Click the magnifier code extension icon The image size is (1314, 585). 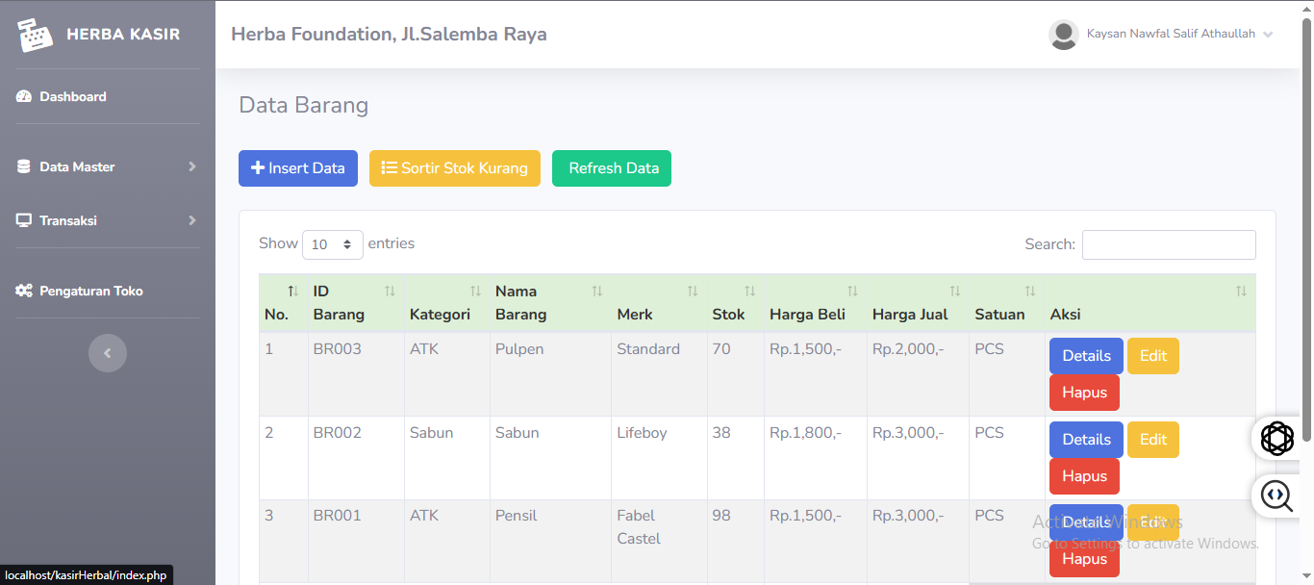point(1277,496)
